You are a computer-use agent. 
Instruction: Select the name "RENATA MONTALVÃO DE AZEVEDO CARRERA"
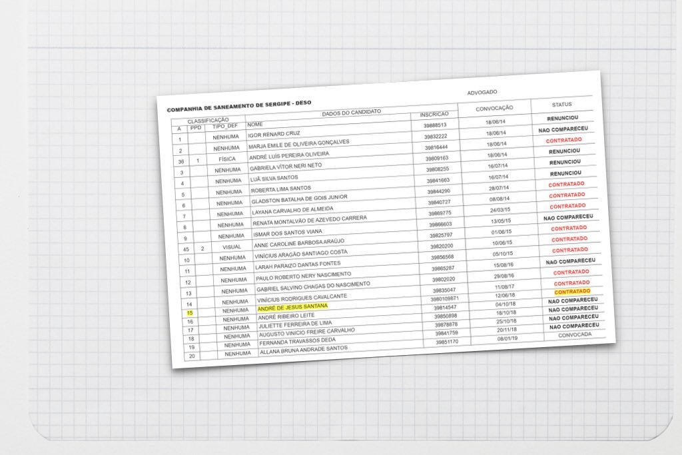310,221
